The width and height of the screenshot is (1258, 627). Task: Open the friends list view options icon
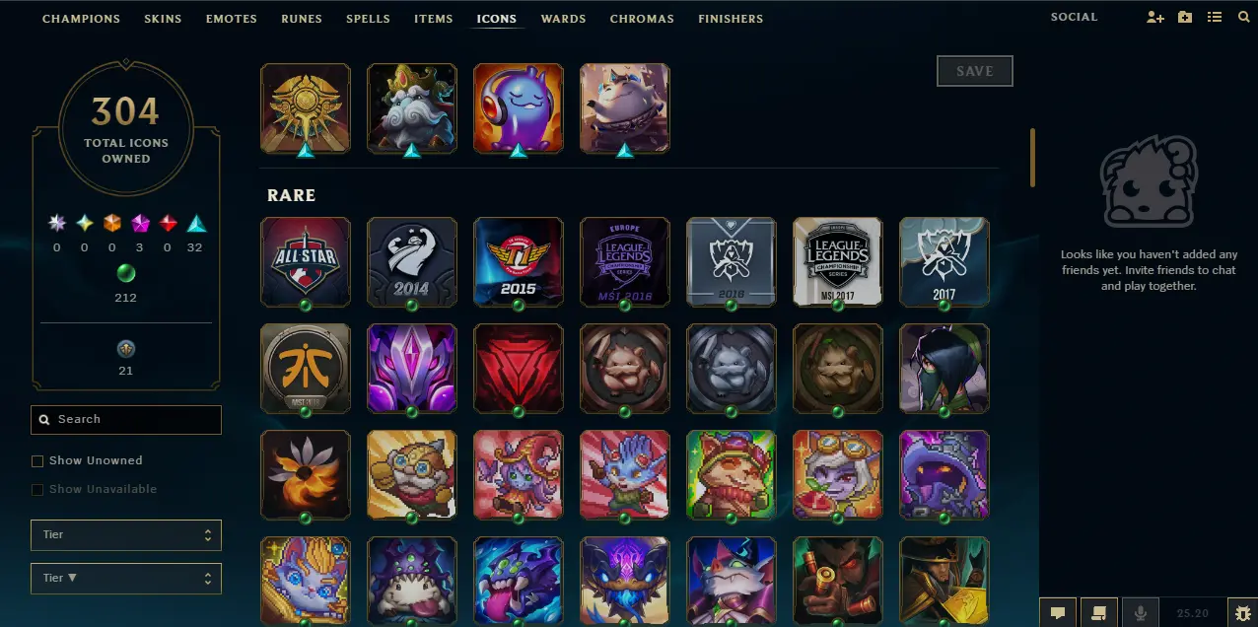pyautogui.click(x=1215, y=18)
